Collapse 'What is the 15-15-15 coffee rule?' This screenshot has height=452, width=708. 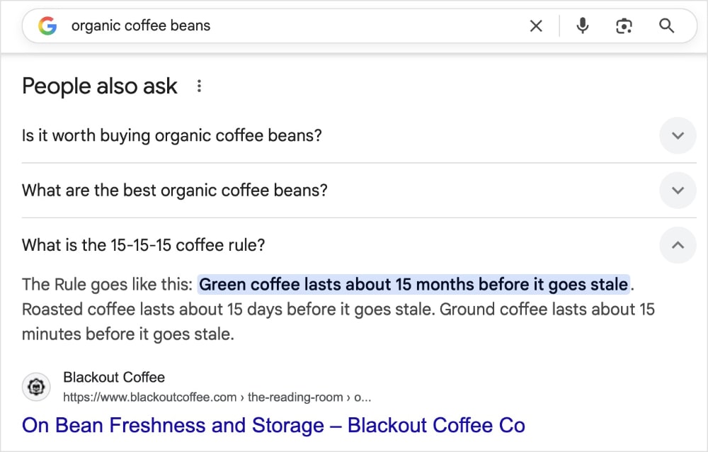click(678, 244)
